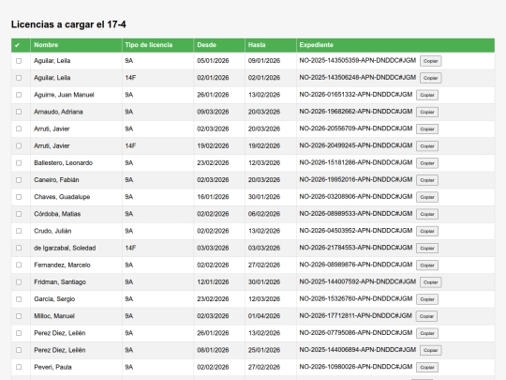
Task: Click the Expediente column header
Action: 317,45
